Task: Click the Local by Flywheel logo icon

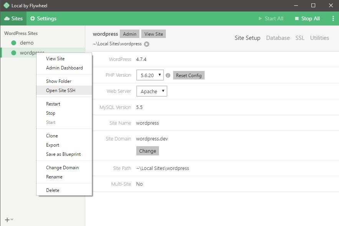Action: (7, 5)
